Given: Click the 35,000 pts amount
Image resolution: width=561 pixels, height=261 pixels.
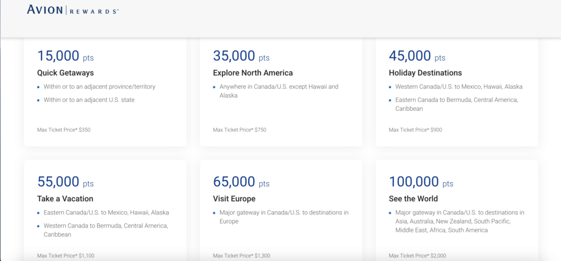Looking at the screenshot, I should (241, 56).
